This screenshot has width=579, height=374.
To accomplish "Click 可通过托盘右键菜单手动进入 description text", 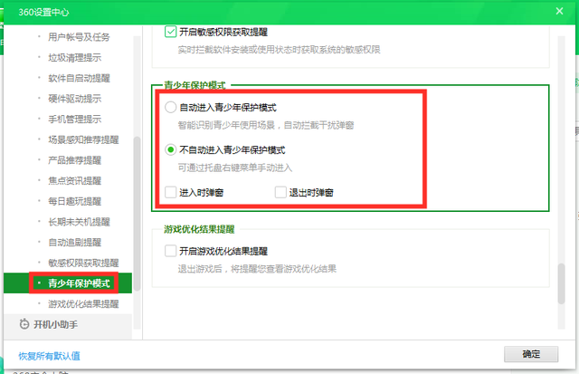I will pyautogui.click(x=235, y=168).
